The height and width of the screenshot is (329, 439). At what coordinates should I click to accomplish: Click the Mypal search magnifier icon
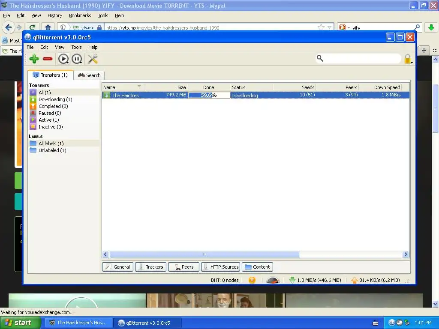(x=417, y=27)
